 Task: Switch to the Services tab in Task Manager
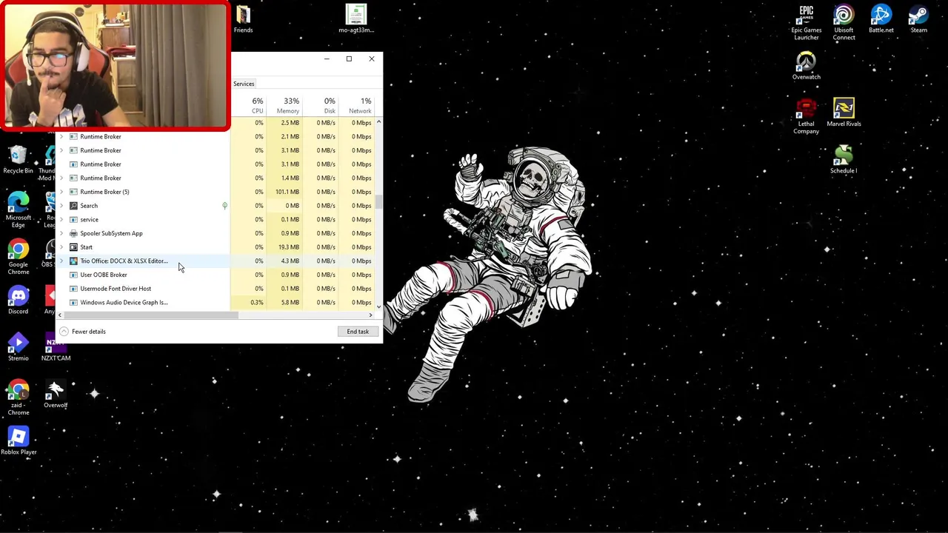pyautogui.click(x=244, y=84)
